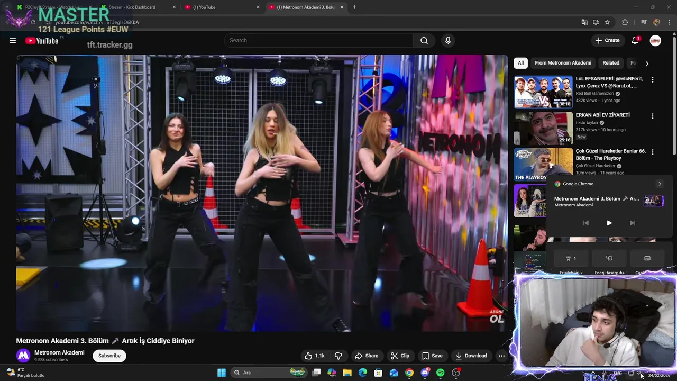Click the Windows taskbar Ara search box

point(270,373)
